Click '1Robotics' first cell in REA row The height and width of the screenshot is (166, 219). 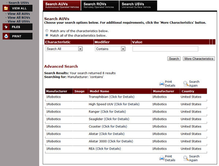pyautogui.click(x=53, y=149)
